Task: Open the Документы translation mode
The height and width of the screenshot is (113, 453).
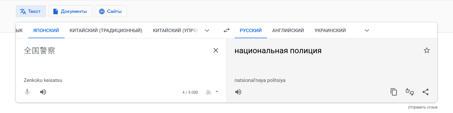Action: tap(70, 11)
